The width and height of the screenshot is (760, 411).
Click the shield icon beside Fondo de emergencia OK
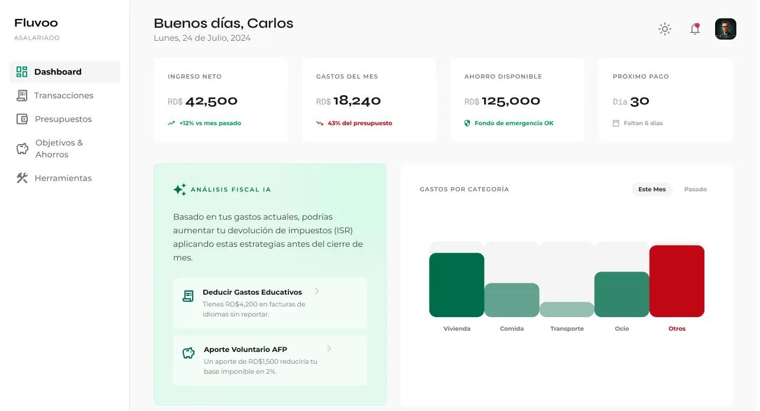(x=469, y=123)
